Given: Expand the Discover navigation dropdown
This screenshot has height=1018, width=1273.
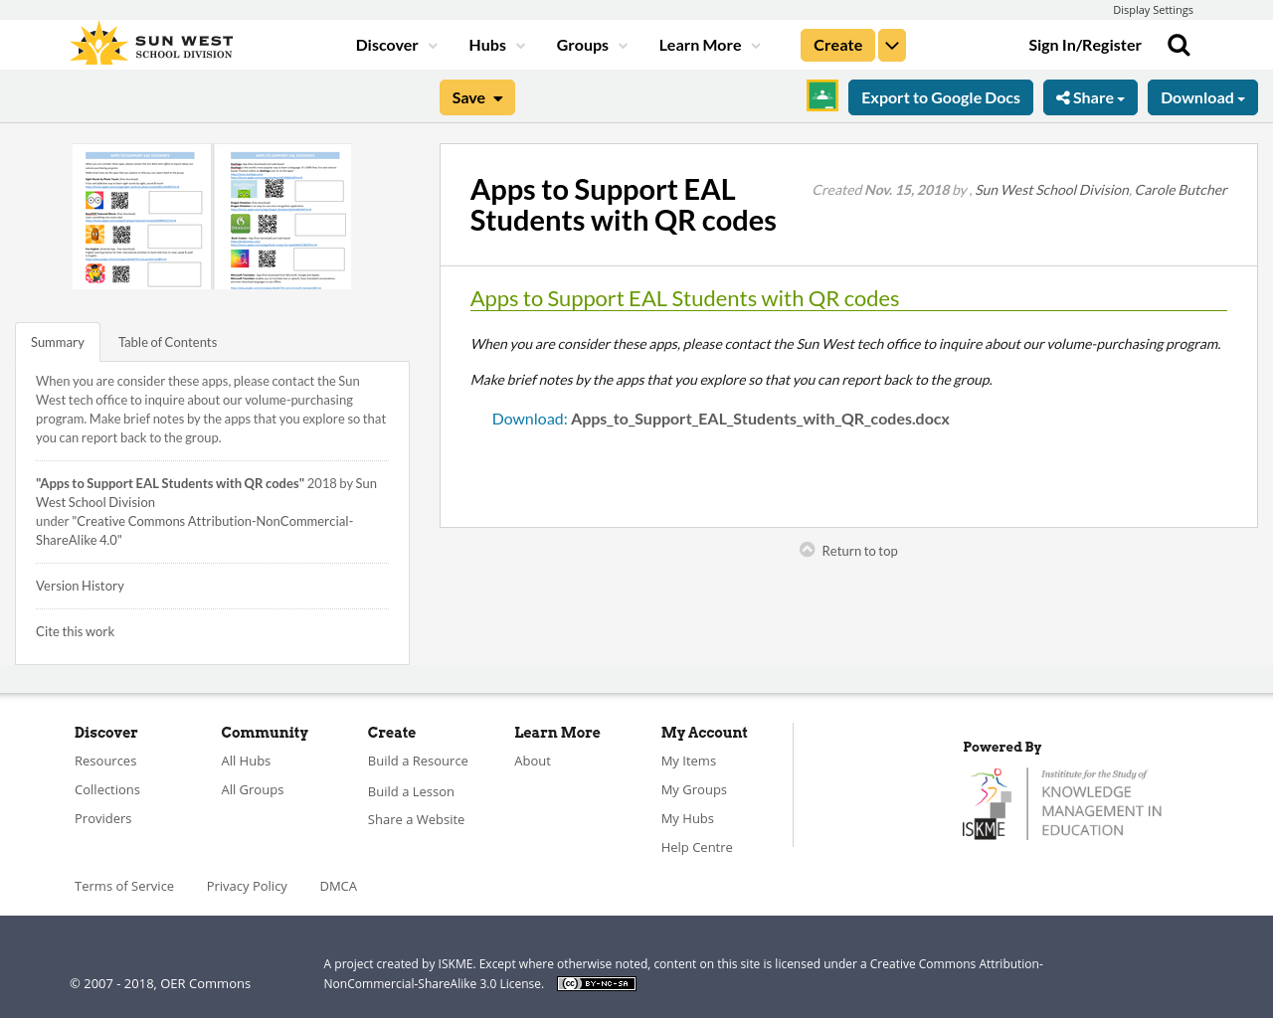Looking at the screenshot, I should pos(394,44).
